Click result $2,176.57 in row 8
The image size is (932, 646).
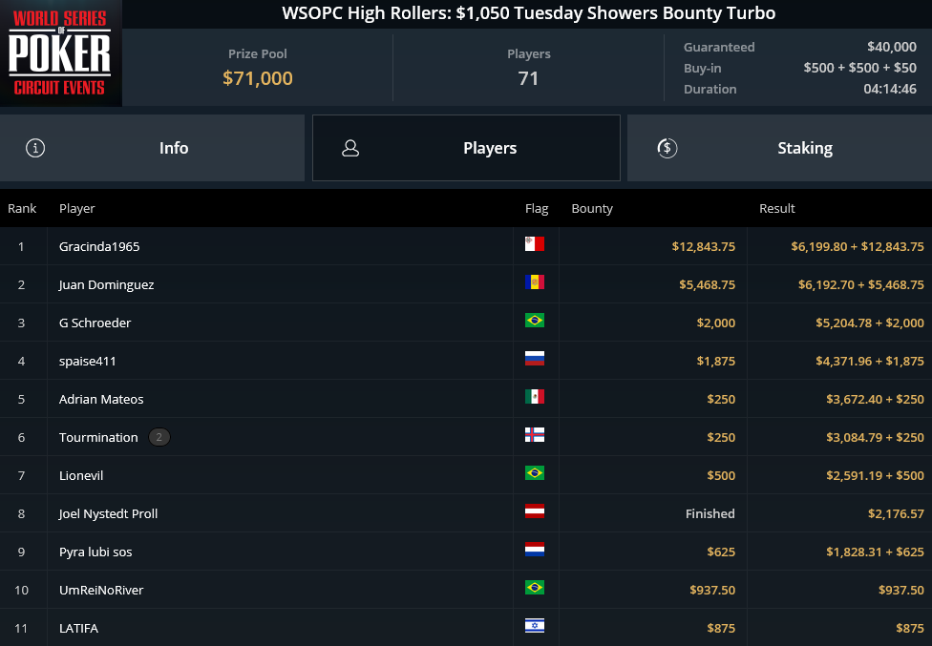click(896, 513)
